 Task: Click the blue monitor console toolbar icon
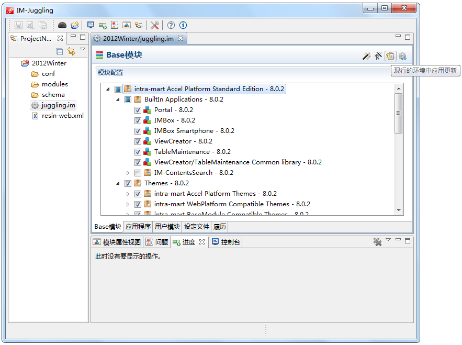point(91,25)
